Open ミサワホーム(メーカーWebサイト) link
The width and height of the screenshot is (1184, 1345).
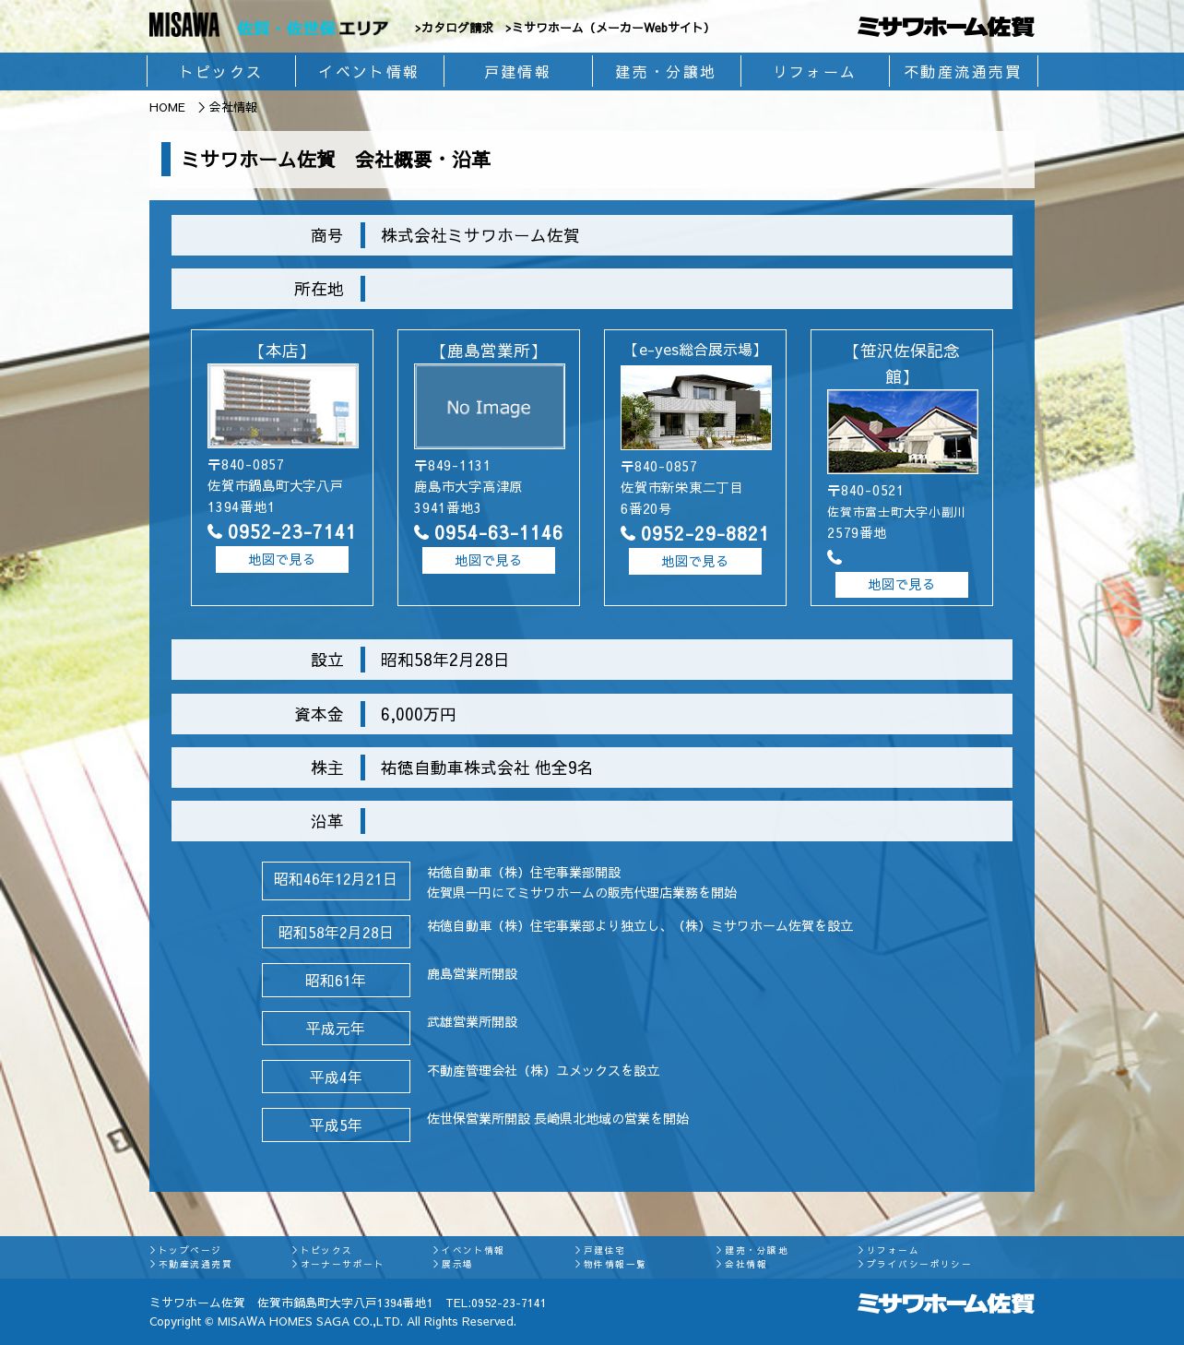coord(610,28)
